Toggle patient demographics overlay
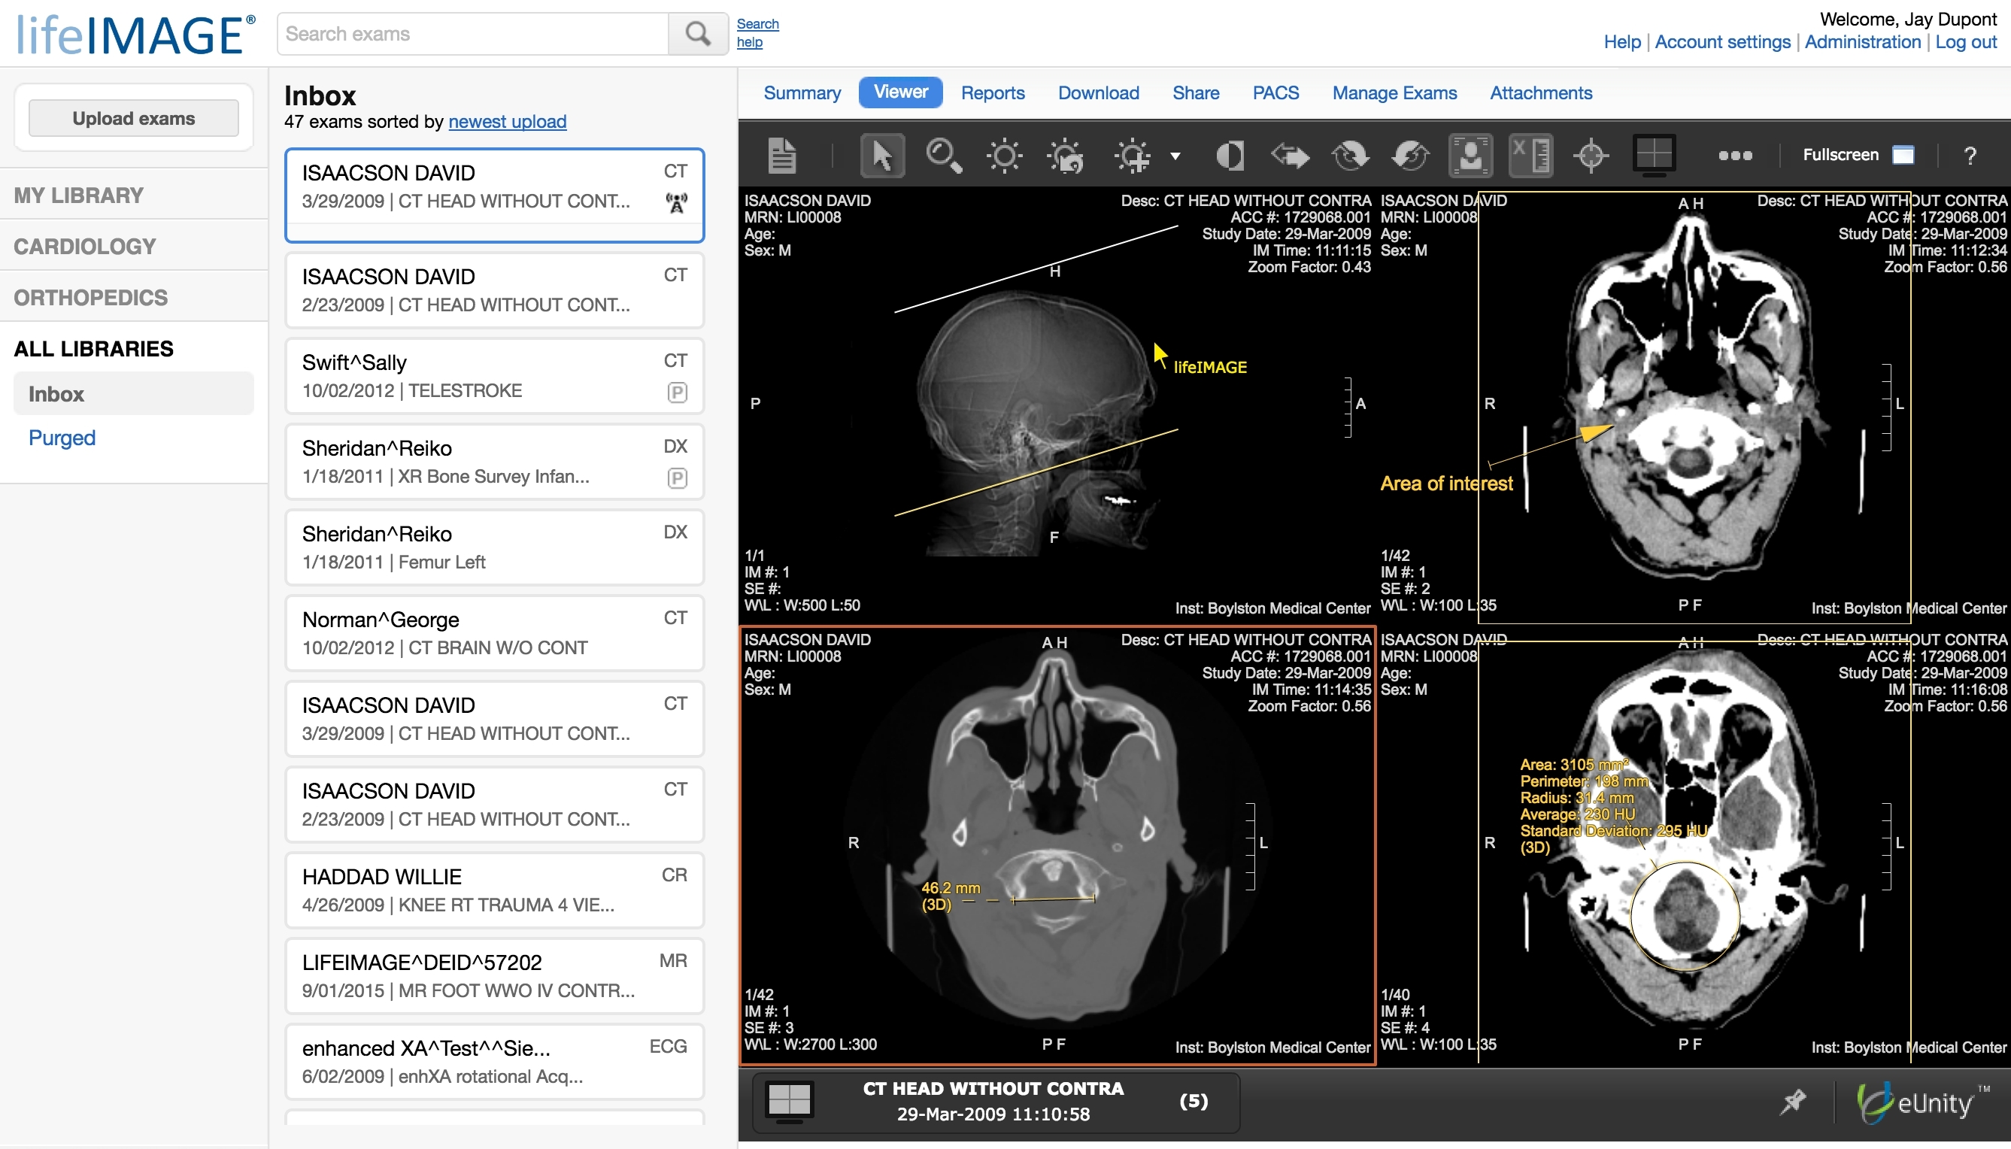 coord(1470,156)
